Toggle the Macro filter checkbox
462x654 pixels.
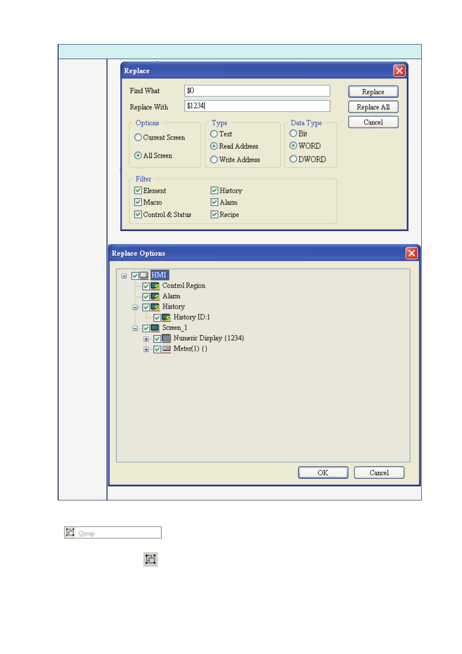(x=138, y=202)
